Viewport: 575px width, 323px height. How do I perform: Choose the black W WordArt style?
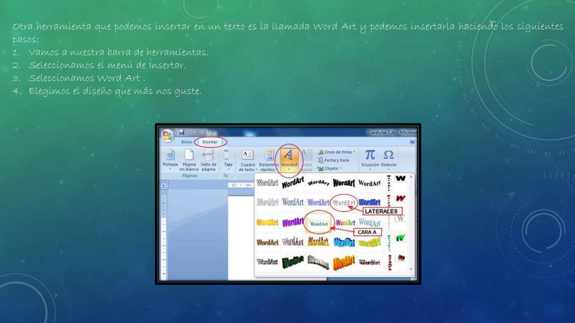pyautogui.click(x=400, y=179)
